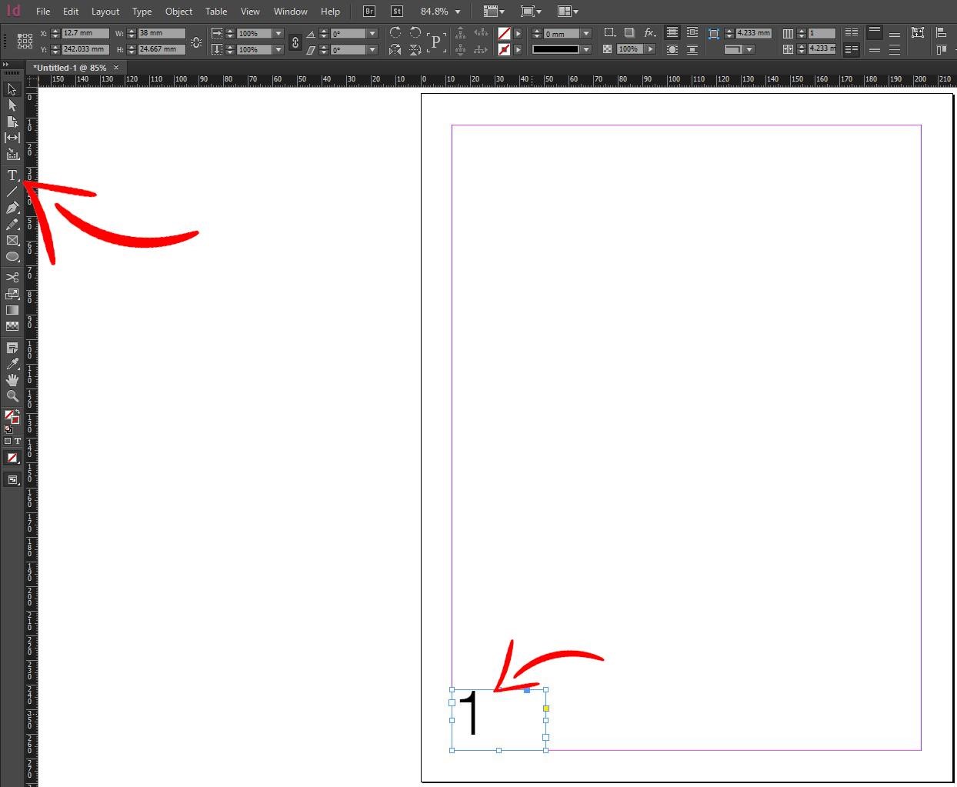957x787 pixels.
Task: Click Rotate 90° Counter-clockwise icon
Action: 415,33
